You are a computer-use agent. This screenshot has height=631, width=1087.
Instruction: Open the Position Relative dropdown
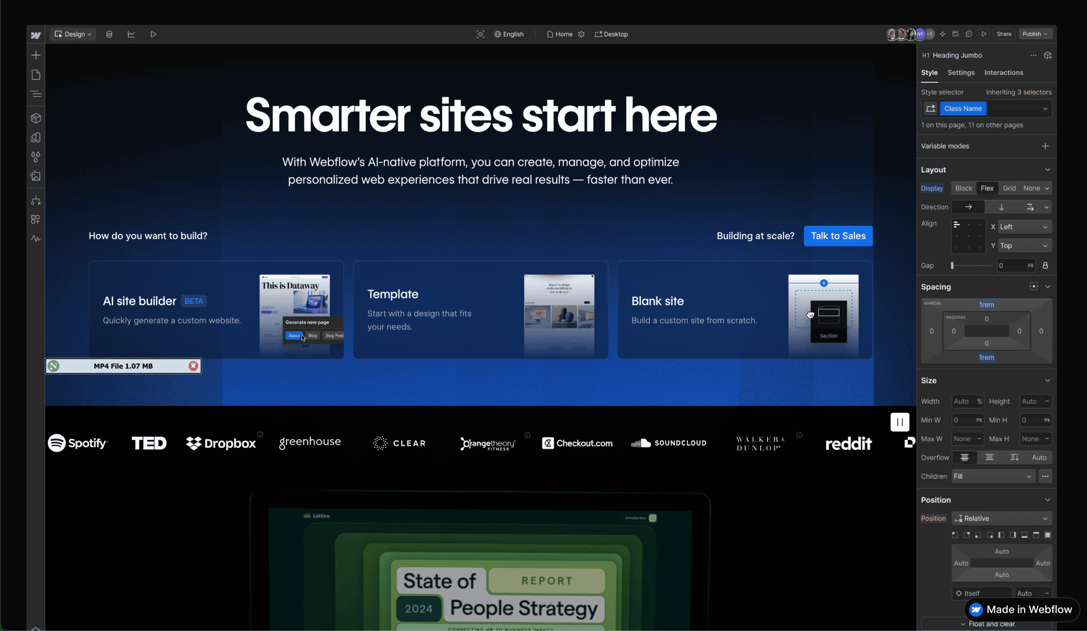tap(1001, 519)
